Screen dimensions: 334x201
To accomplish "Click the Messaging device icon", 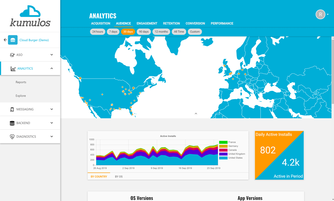I will (x=12, y=109).
